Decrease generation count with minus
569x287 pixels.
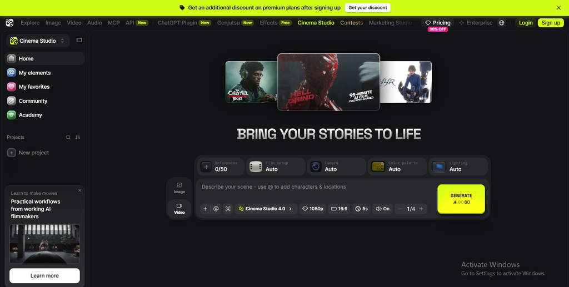click(400, 209)
